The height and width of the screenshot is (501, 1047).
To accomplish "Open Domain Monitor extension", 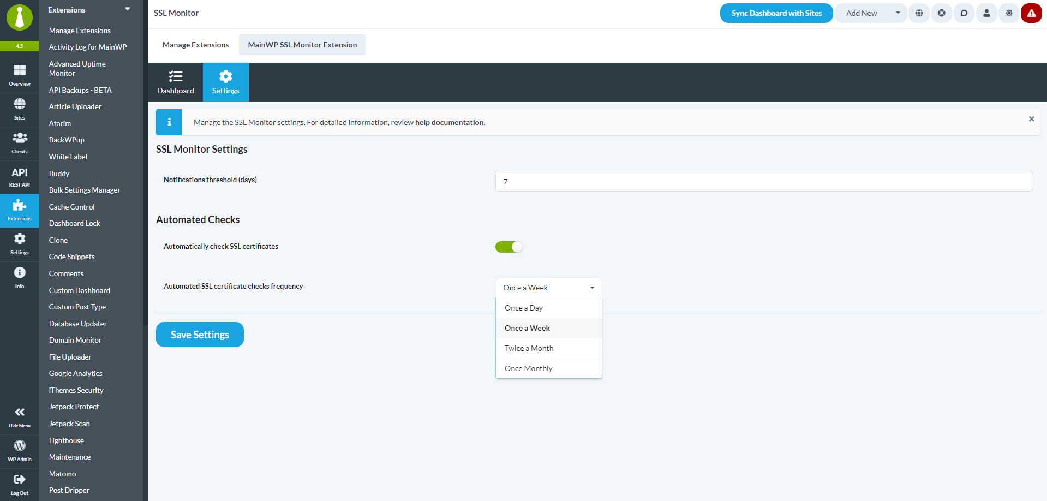I will point(75,340).
